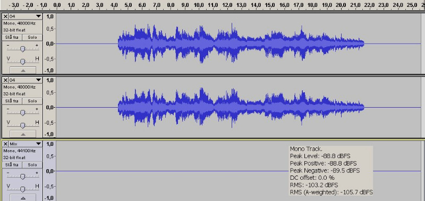Solo the Mix track
The width and height of the screenshot is (425, 201).
pyautogui.click(x=32, y=165)
